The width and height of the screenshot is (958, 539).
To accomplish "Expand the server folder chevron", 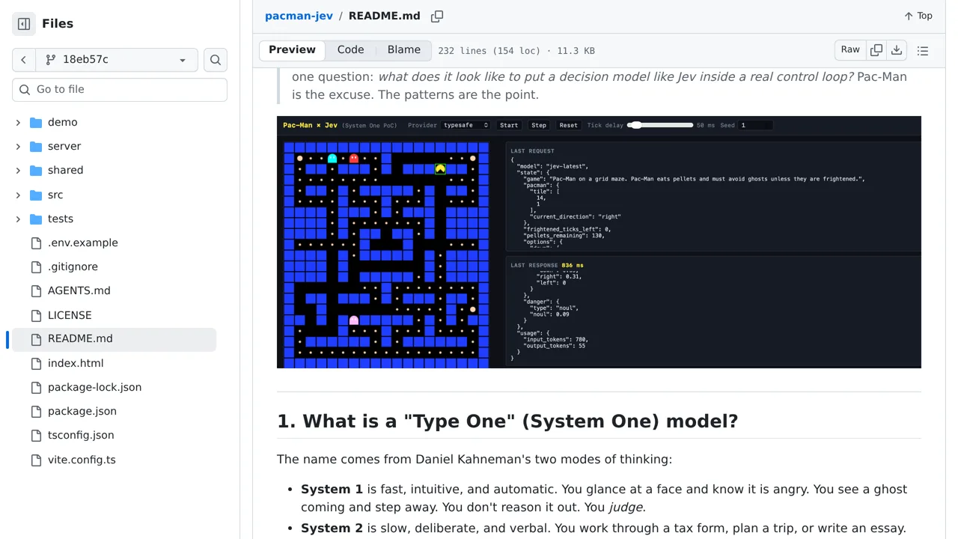I will point(18,146).
